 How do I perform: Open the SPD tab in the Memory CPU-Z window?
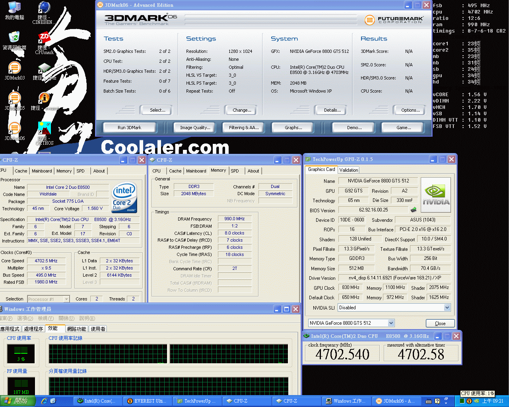[235, 171]
